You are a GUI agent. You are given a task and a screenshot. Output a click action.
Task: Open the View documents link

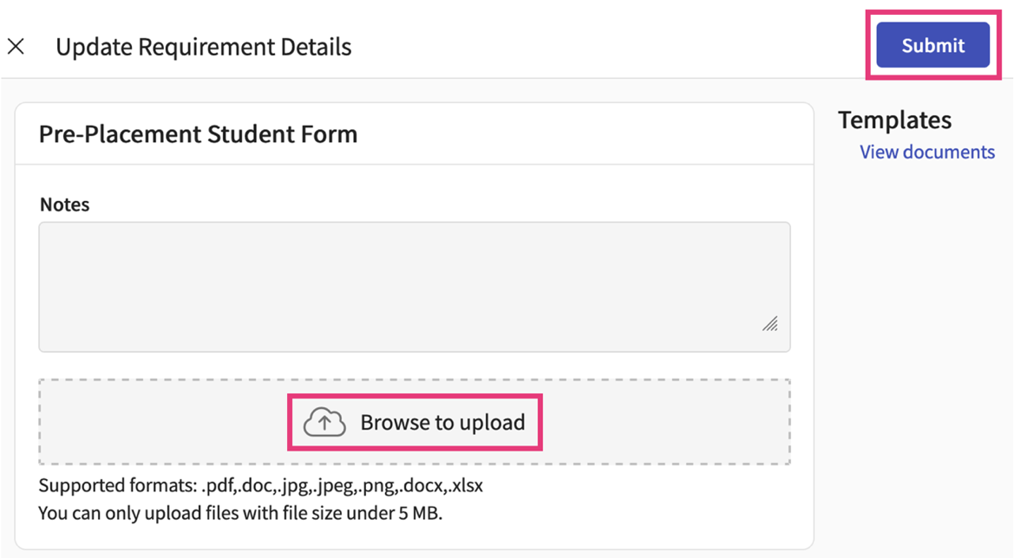(926, 152)
